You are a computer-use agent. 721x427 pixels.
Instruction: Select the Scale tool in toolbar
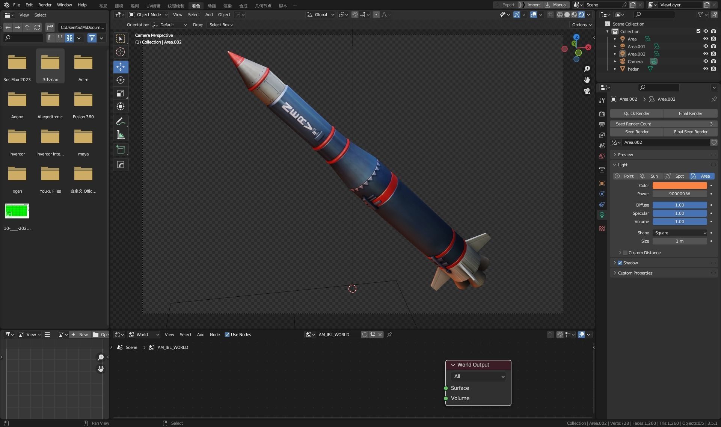pos(121,93)
